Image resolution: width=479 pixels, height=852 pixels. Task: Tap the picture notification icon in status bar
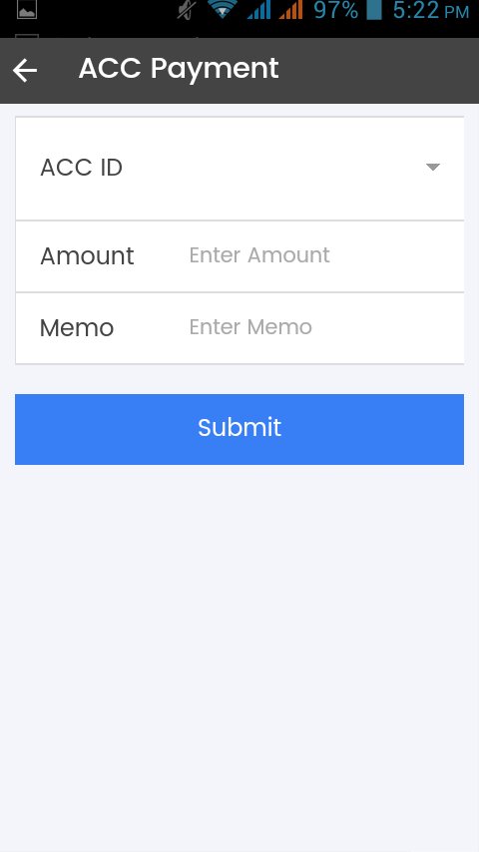click(x=27, y=10)
